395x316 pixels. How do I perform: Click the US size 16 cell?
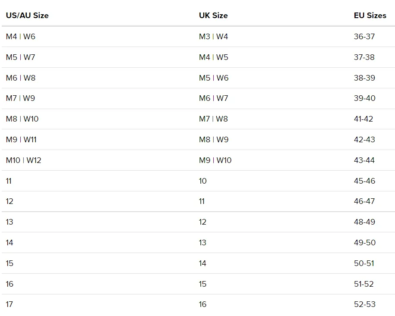point(9,284)
